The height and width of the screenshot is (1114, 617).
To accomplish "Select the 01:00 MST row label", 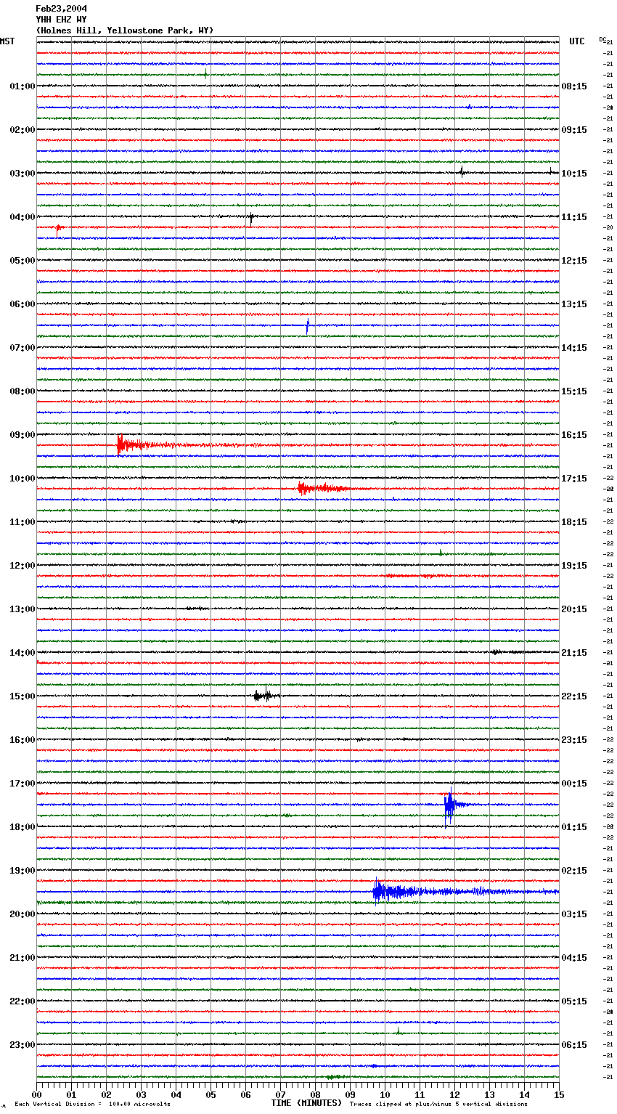I will (x=22, y=86).
